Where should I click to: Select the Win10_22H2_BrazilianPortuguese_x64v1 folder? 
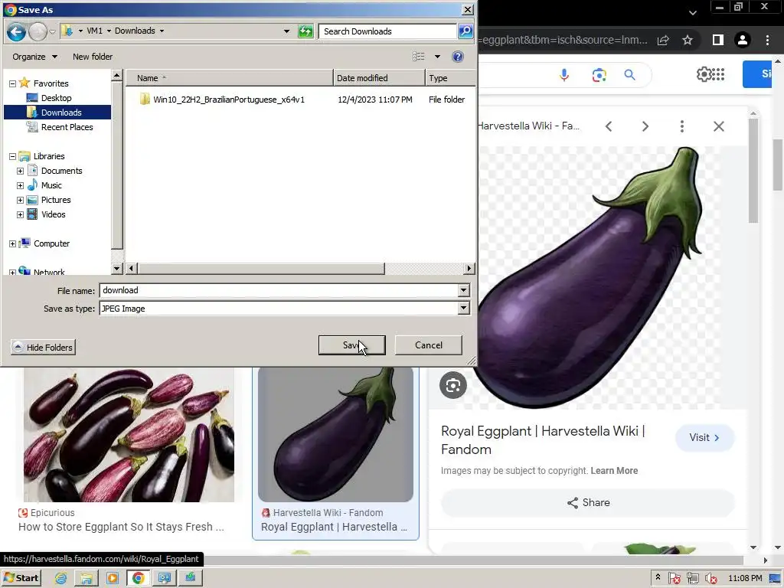[228, 100]
